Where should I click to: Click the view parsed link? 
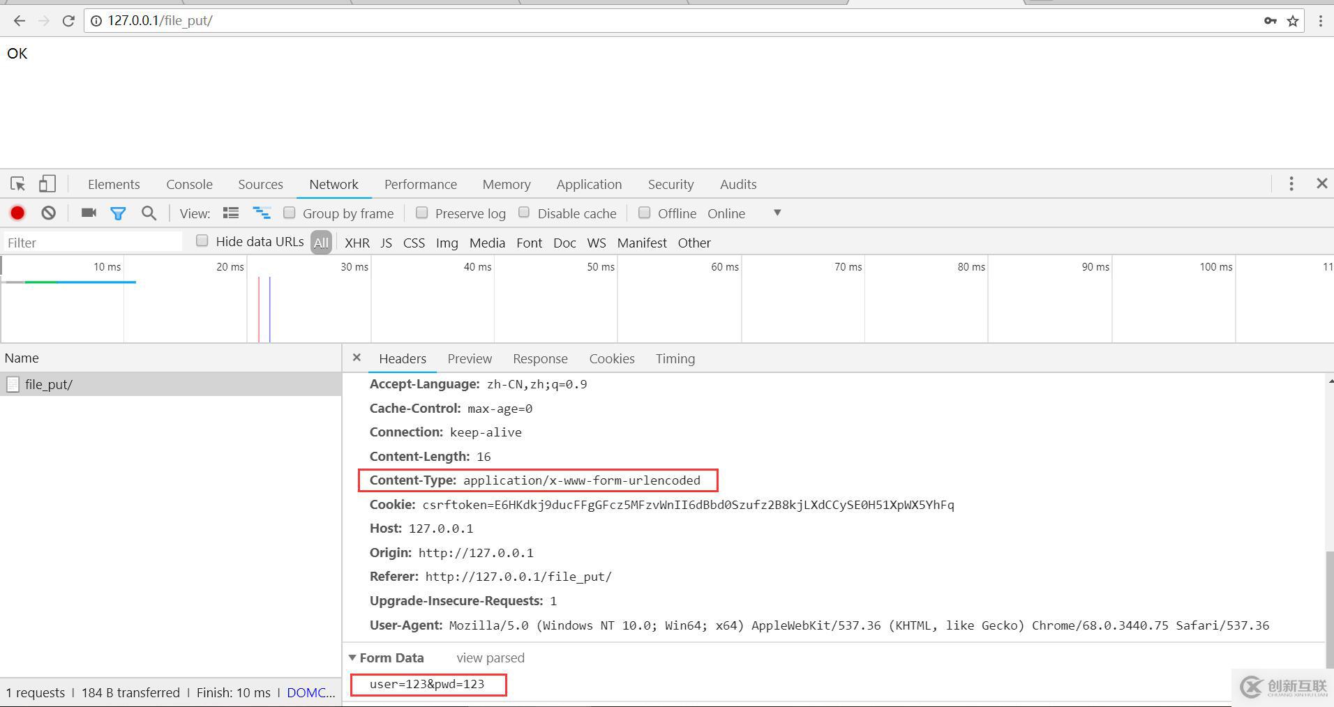point(490,657)
